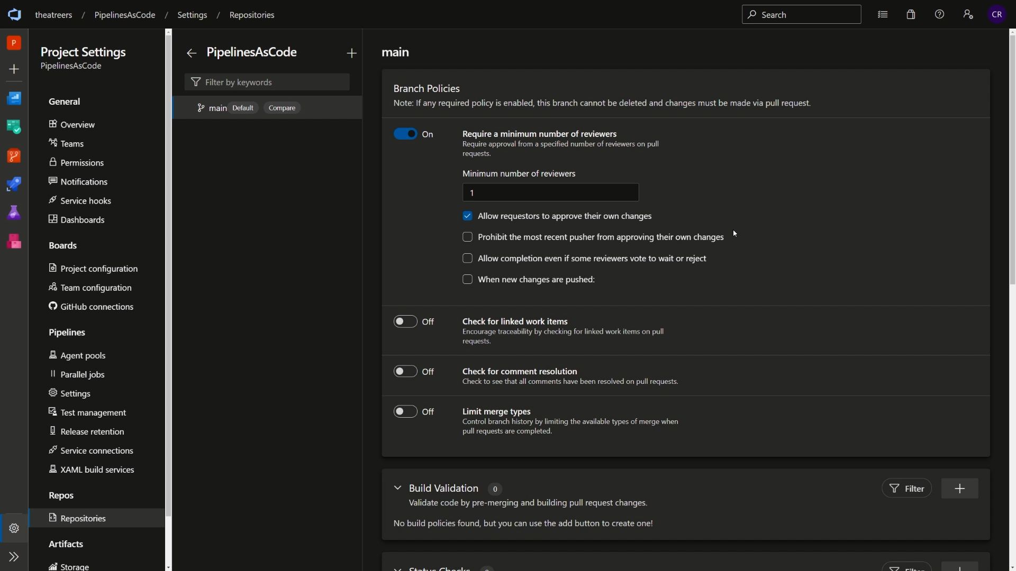Image resolution: width=1016 pixels, height=571 pixels.
Task: Enable the Check for linked work items
Action: pyautogui.click(x=405, y=321)
